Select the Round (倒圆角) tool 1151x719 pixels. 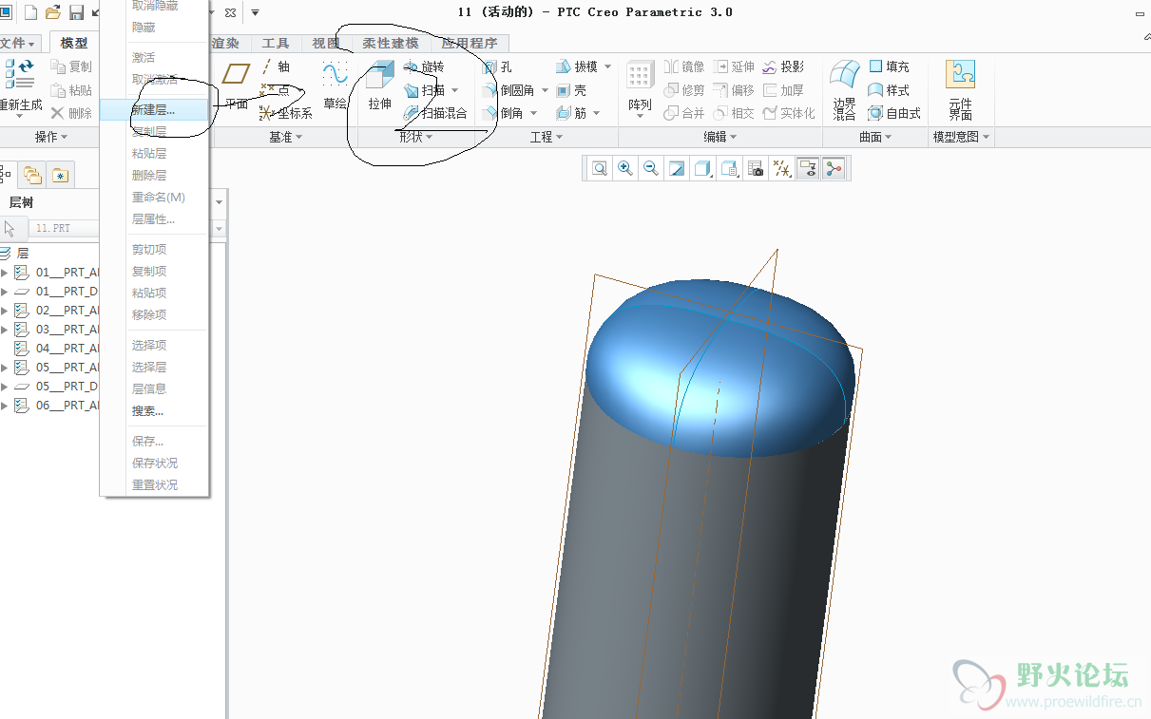tap(508, 90)
